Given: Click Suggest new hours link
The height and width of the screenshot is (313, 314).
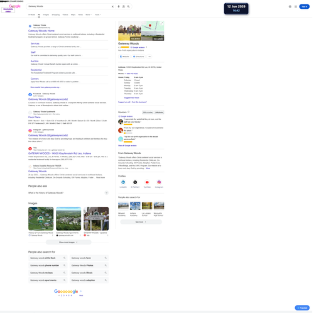Looking at the screenshot, I should [131, 98].
